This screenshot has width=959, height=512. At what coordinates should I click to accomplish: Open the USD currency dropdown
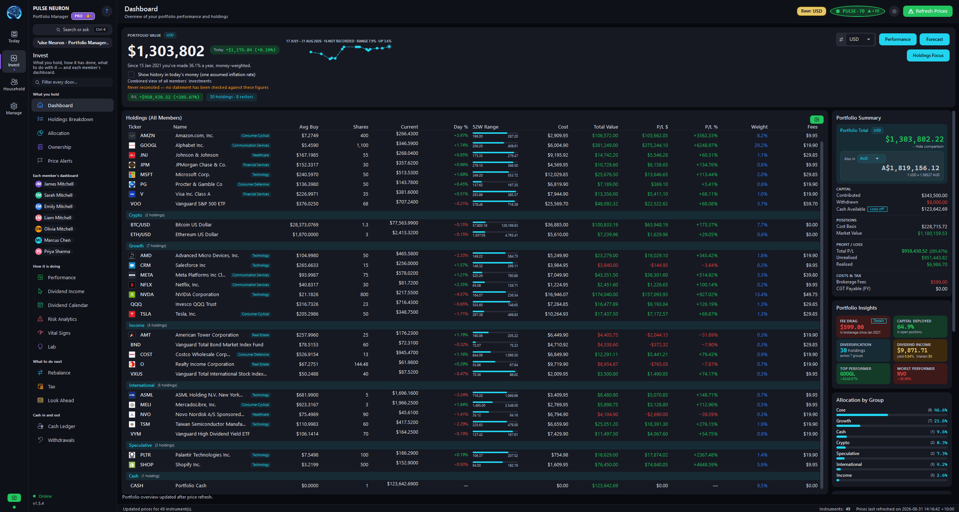coord(860,39)
